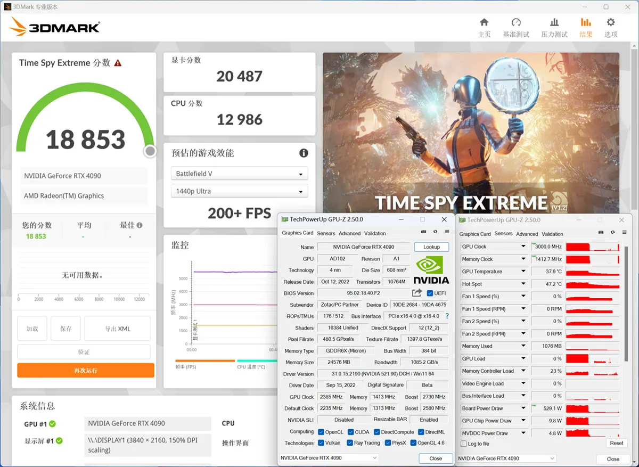
Task: Toggle the DirectML checkbox
Action: tap(421, 432)
